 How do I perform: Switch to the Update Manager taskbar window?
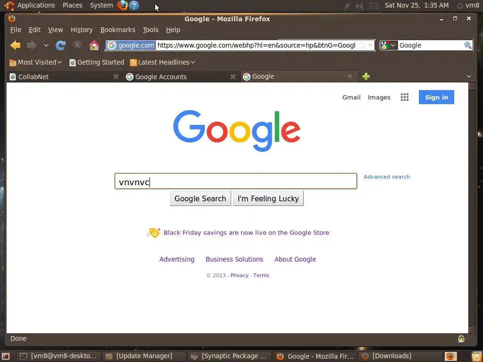click(x=143, y=356)
